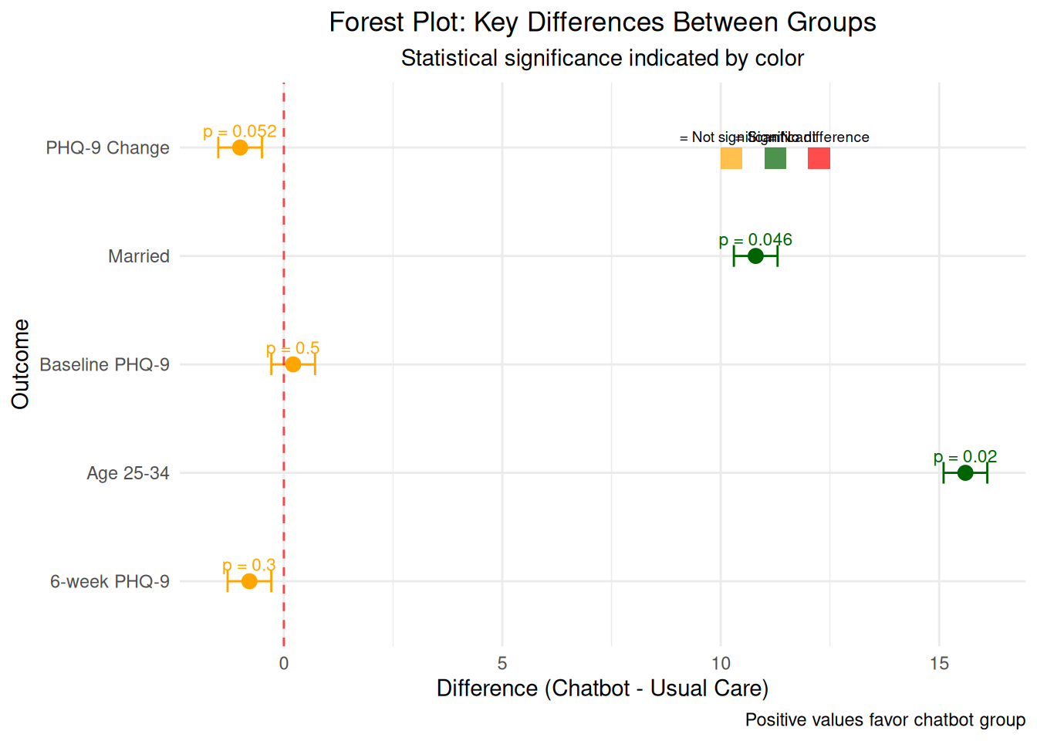Click the 'Age 25-34' y-axis label
This screenshot has height=741, width=1037.
[128, 473]
